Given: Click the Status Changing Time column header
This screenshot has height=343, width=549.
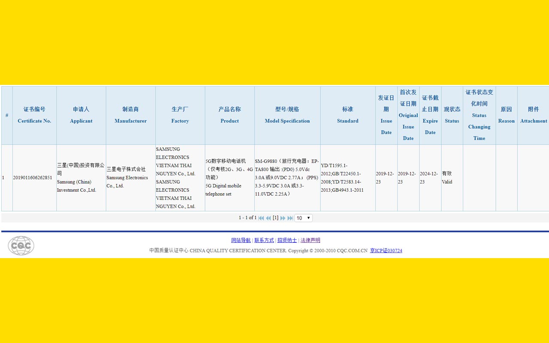Looking at the screenshot, I should pyautogui.click(x=480, y=115).
